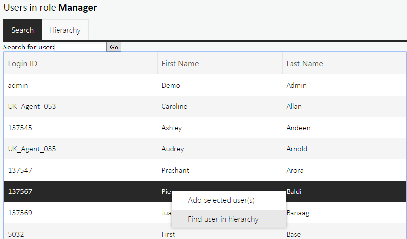Image resolution: width=407 pixels, height=239 pixels.
Task: Click the last name Arnold
Action: [296, 149]
